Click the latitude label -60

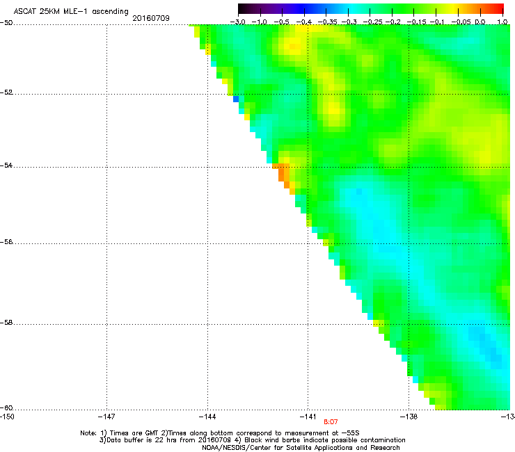pos(6,407)
